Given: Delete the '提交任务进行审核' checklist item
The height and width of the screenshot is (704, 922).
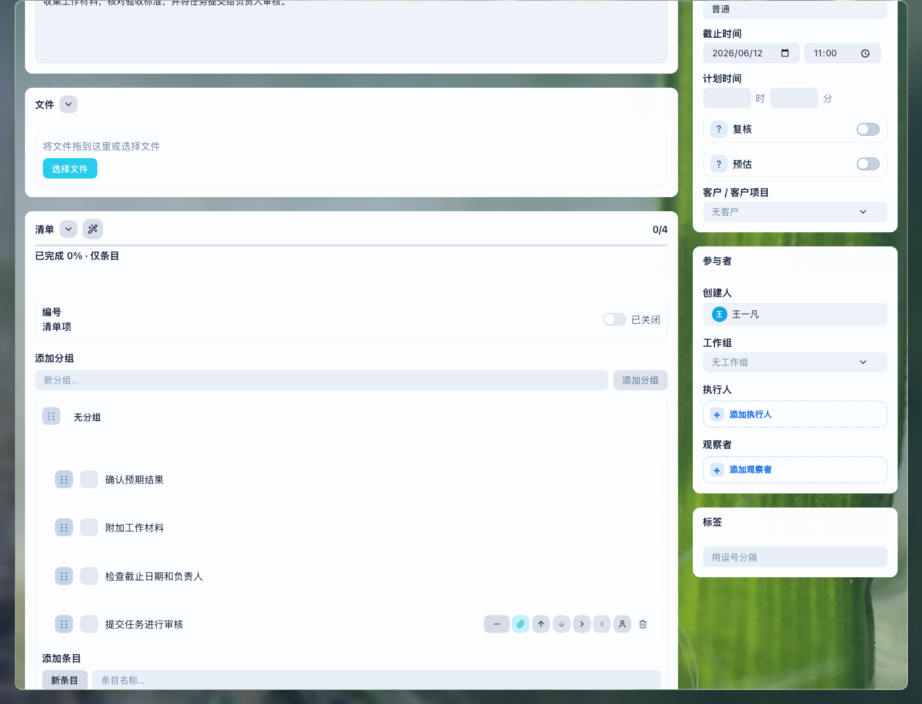Looking at the screenshot, I should (x=643, y=624).
